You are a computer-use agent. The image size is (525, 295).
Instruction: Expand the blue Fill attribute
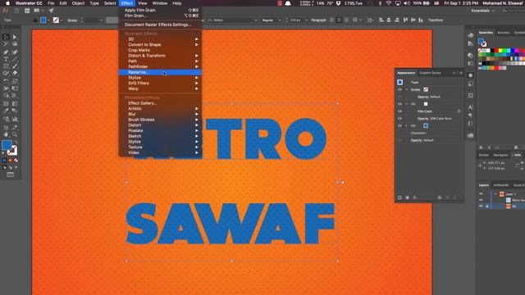(407, 125)
